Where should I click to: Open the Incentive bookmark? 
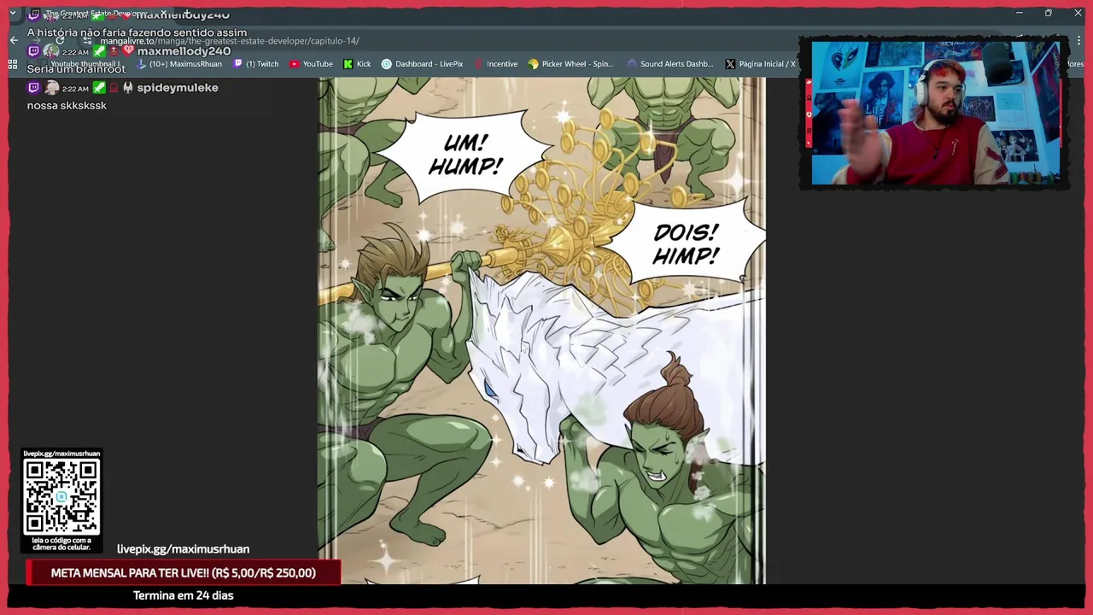495,64
